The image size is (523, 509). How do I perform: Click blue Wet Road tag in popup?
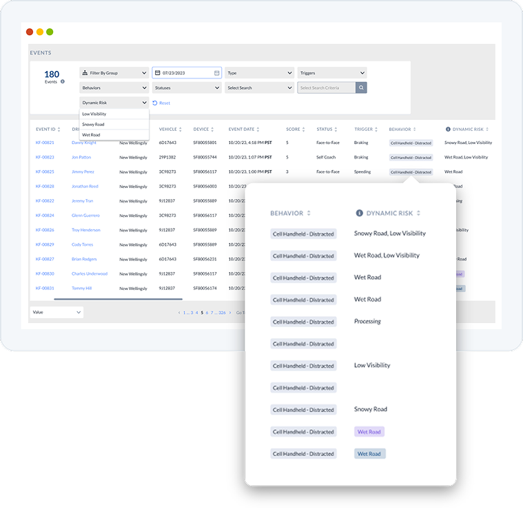pos(369,454)
